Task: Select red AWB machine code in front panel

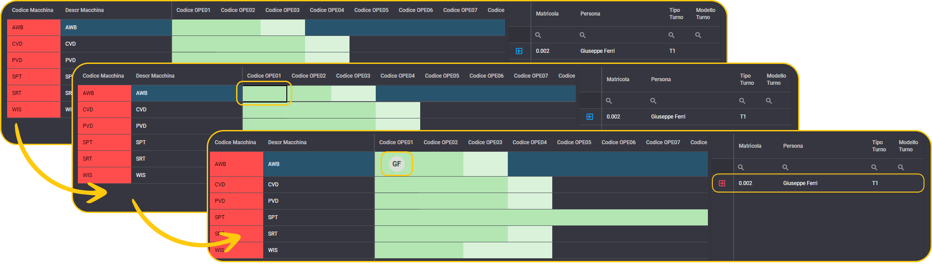Action: pos(237,164)
